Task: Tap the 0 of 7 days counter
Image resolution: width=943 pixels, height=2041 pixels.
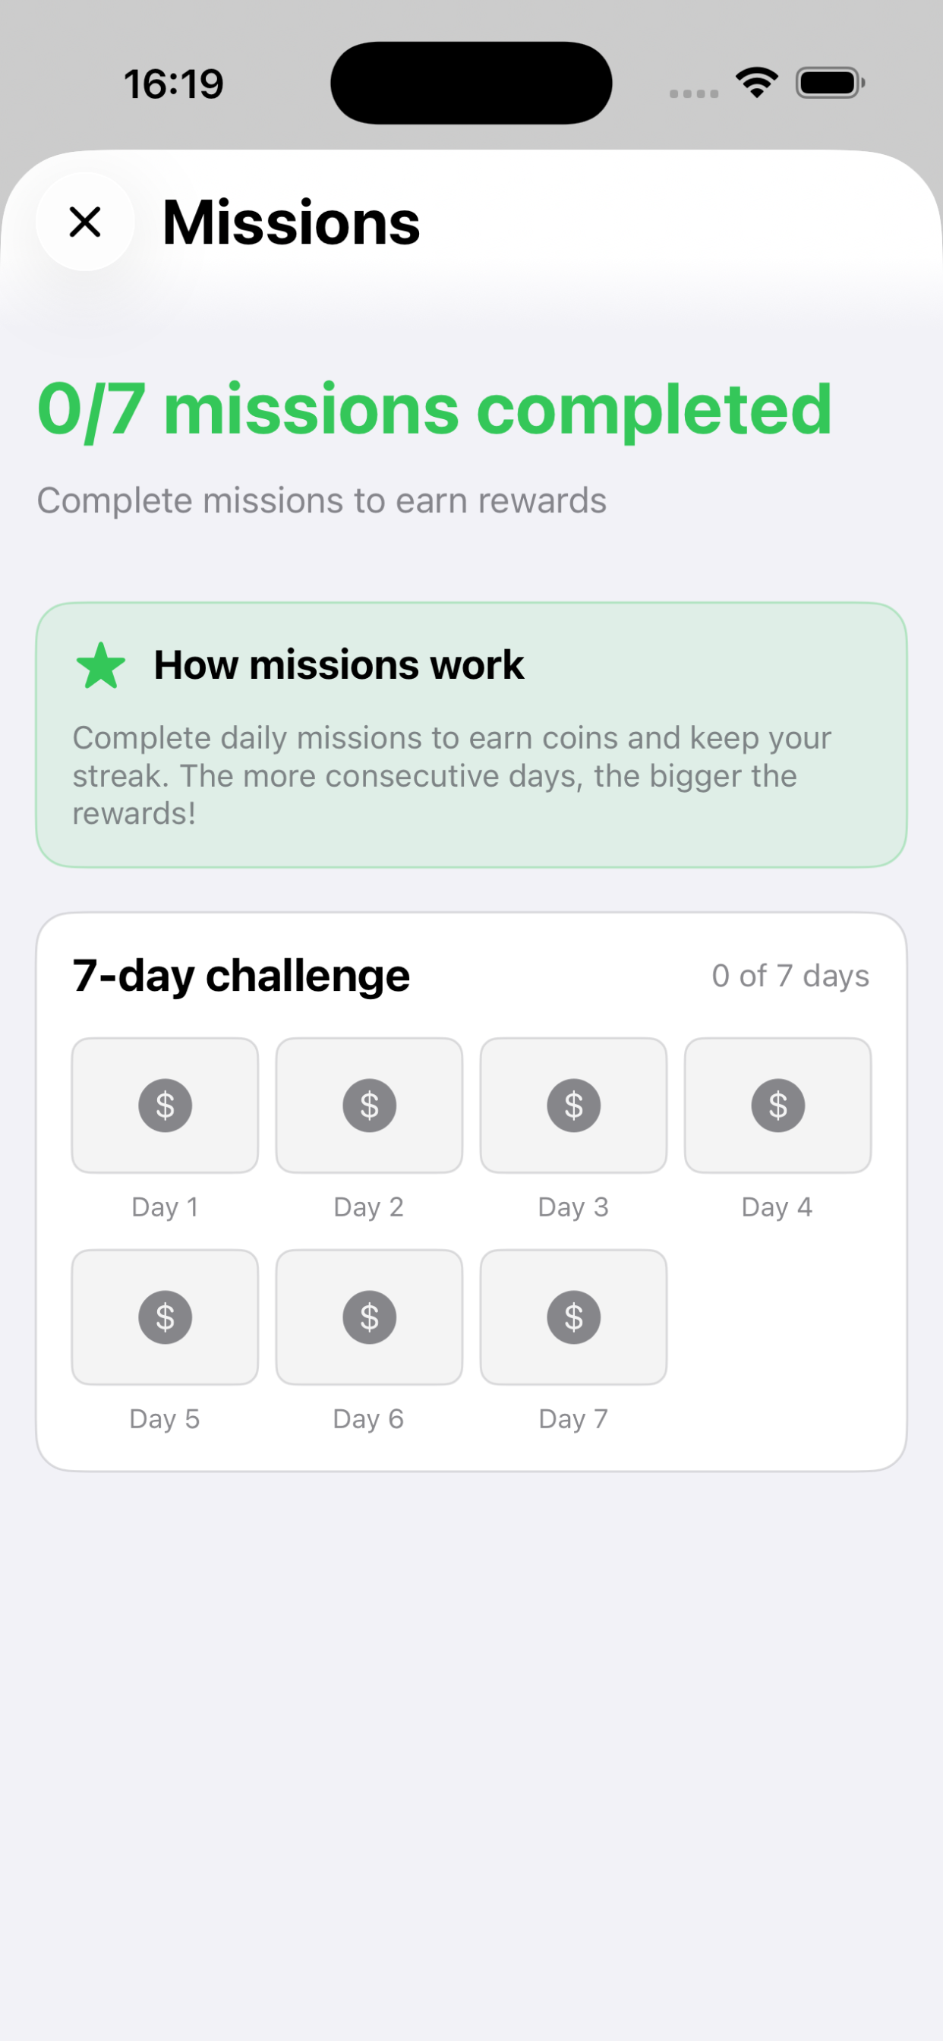Action: tap(790, 976)
